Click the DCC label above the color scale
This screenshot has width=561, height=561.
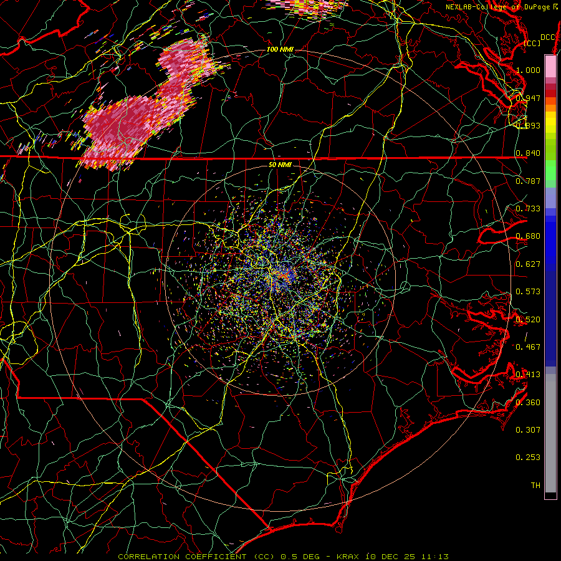point(548,37)
